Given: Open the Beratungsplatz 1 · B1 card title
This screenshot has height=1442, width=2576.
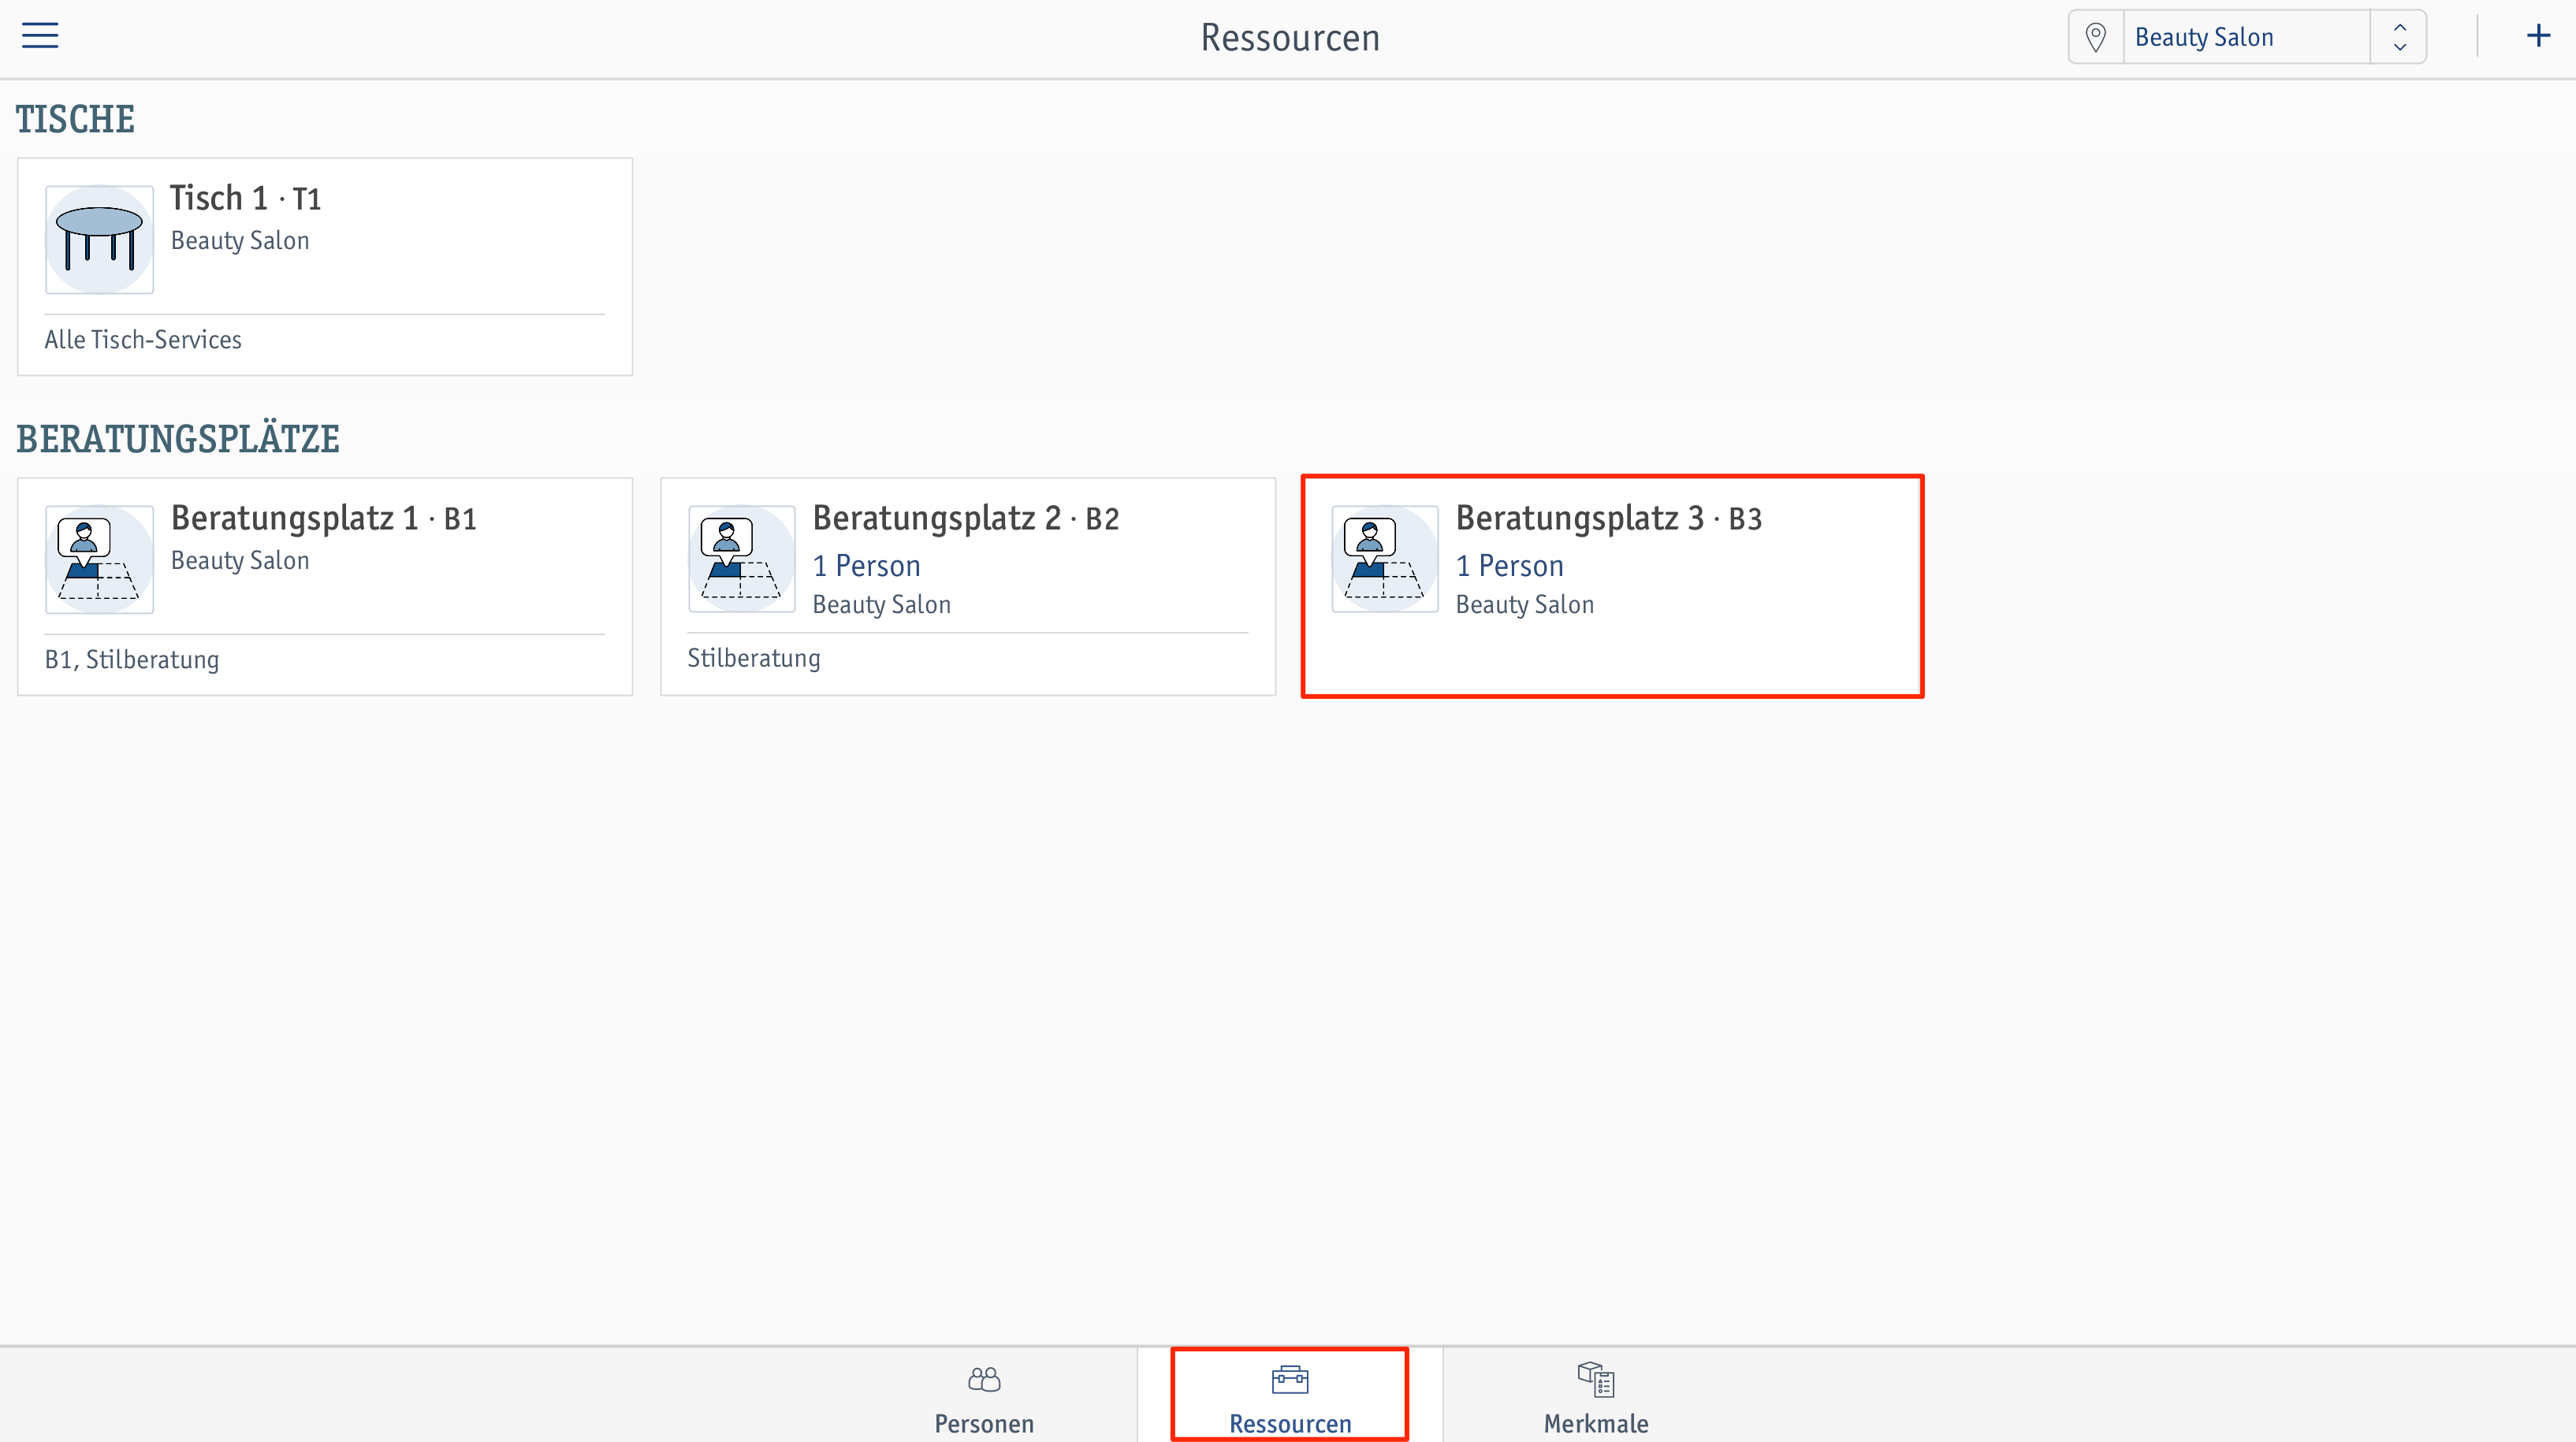Looking at the screenshot, I should (x=324, y=518).
